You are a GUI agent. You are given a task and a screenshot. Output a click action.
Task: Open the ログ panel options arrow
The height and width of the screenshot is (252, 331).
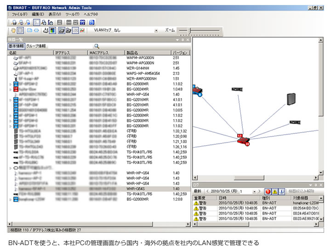[x=310, y=185]
